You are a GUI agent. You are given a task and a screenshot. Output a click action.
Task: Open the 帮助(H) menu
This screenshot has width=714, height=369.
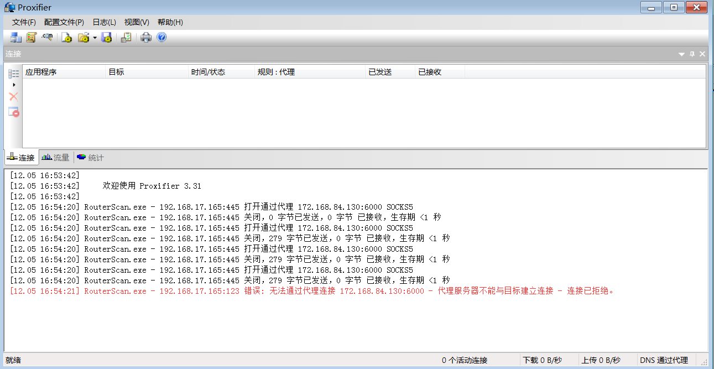pos(170,22)
